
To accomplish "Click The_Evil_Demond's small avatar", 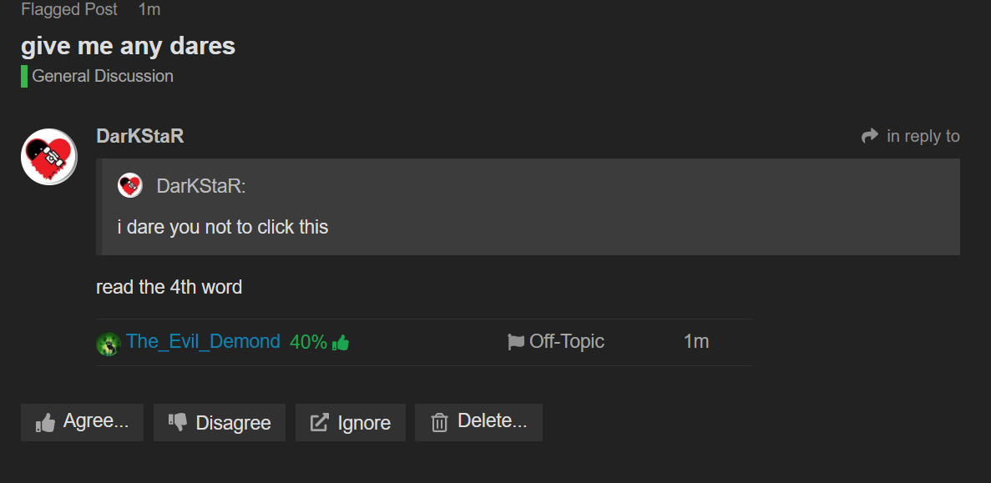I will 109,343.
